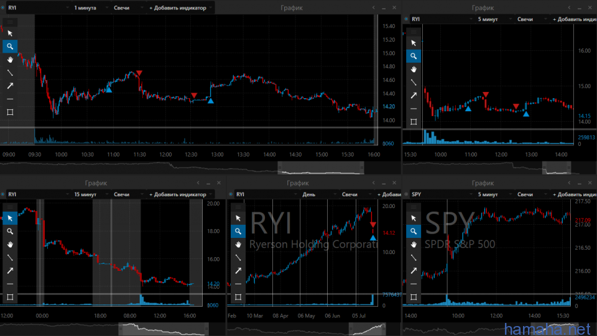
Task: Open 5 минут dropdown in SPY chart
Action: (494, 194)
